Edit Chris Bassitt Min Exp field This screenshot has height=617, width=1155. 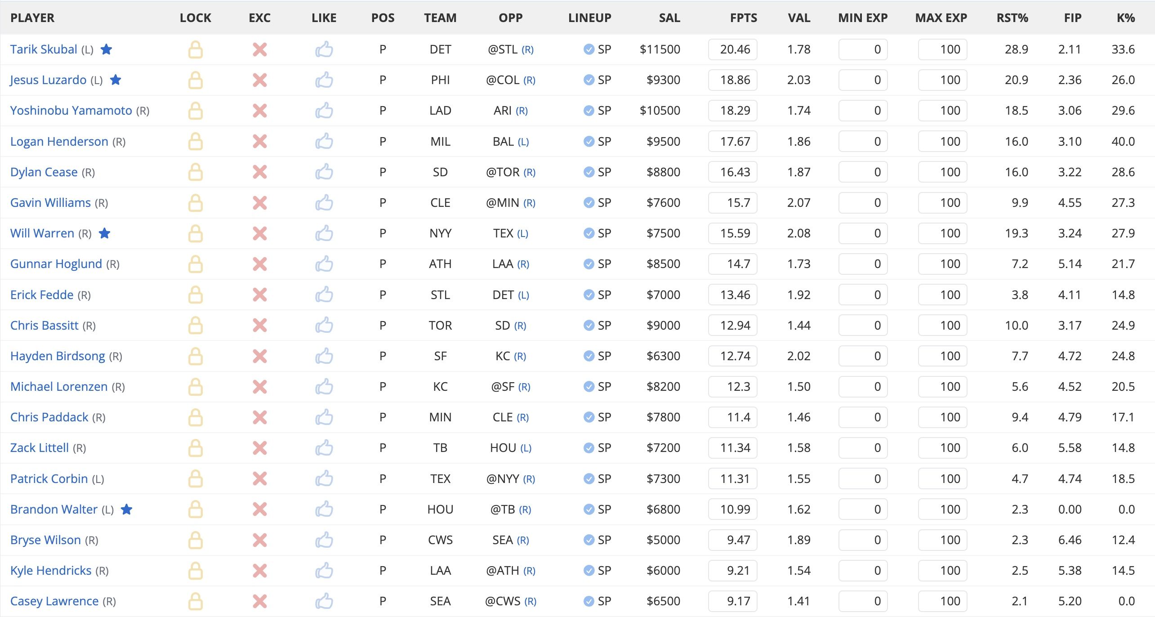click(x=863, y=325)
